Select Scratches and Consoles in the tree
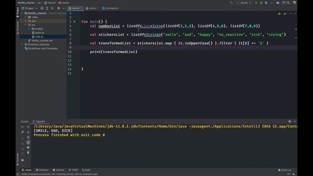Viewport: 313px width, 176px height. pos(41,48)
